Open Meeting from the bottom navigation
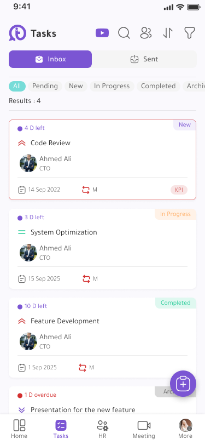 click(144, 429)
